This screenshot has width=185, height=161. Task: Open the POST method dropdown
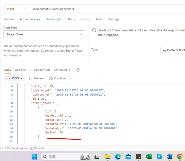16,9
